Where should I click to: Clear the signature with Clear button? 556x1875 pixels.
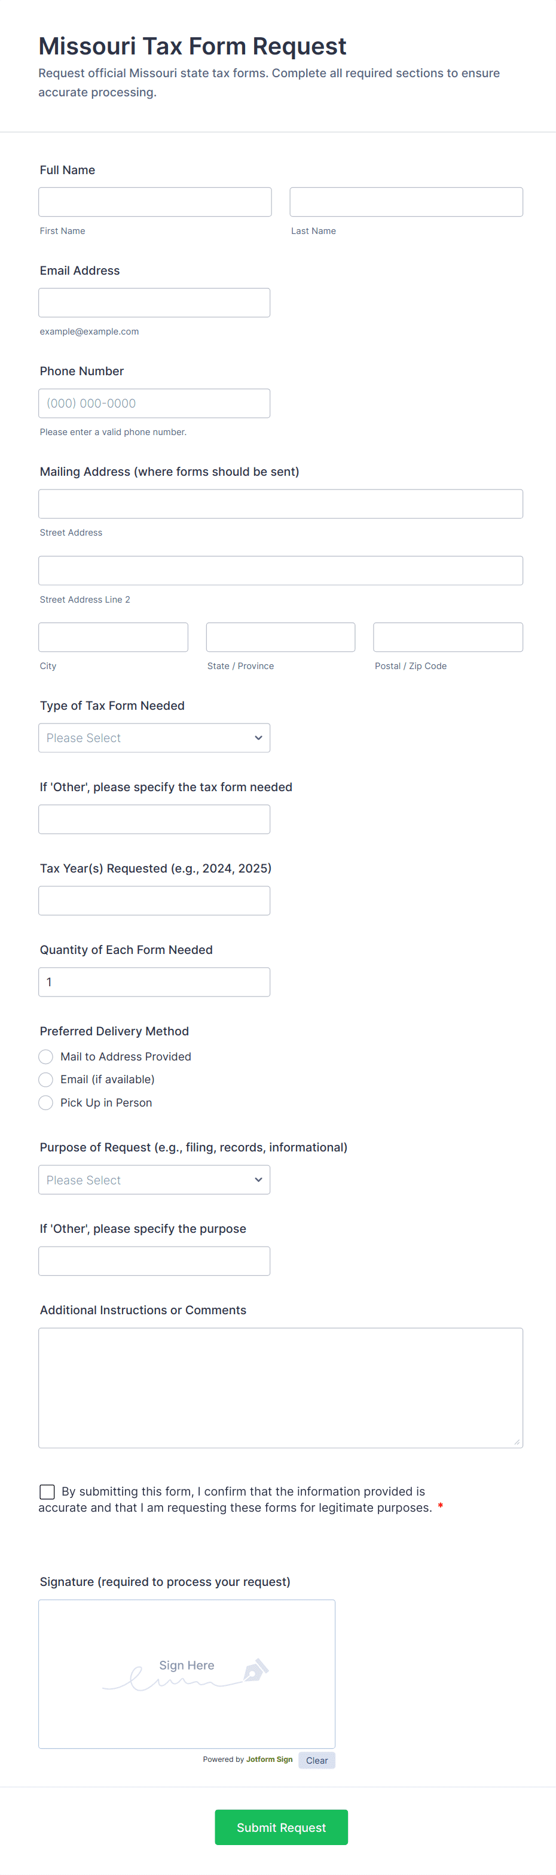click(317, 1760)
